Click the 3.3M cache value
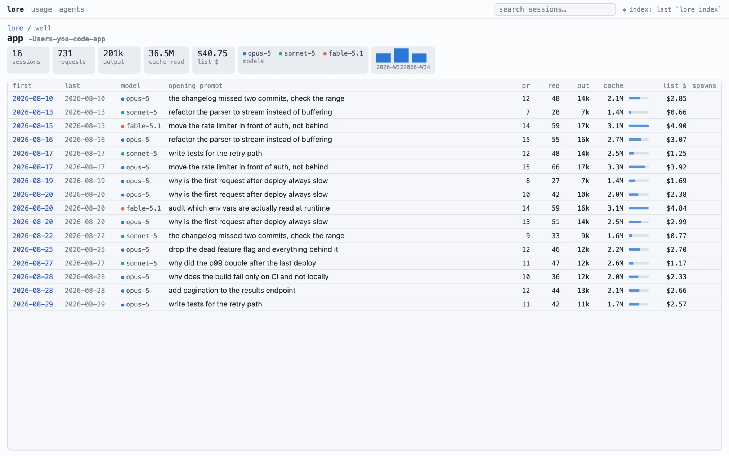Viewport: 729px width, 456px height. (615, 167)
